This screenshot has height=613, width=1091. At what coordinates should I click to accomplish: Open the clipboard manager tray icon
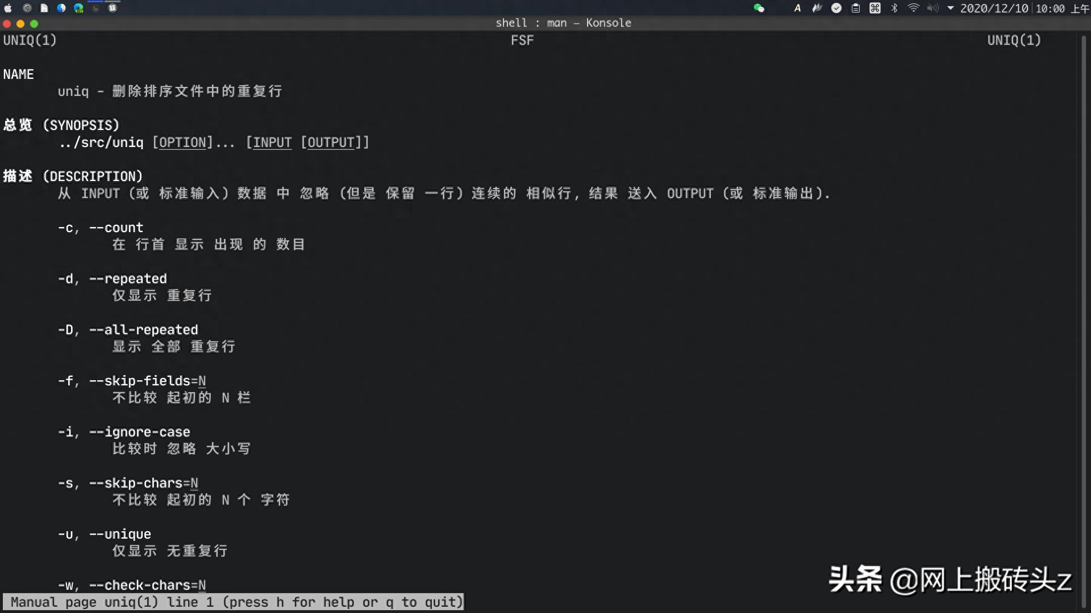pos(855,8)
